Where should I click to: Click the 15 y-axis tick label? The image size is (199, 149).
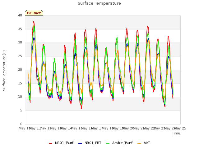[x=20, y=83]
